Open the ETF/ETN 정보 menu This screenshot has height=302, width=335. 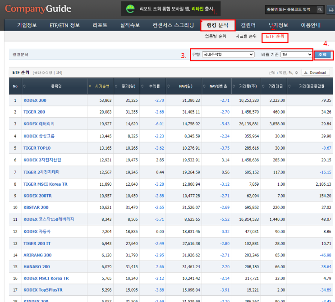click(65, 25)
